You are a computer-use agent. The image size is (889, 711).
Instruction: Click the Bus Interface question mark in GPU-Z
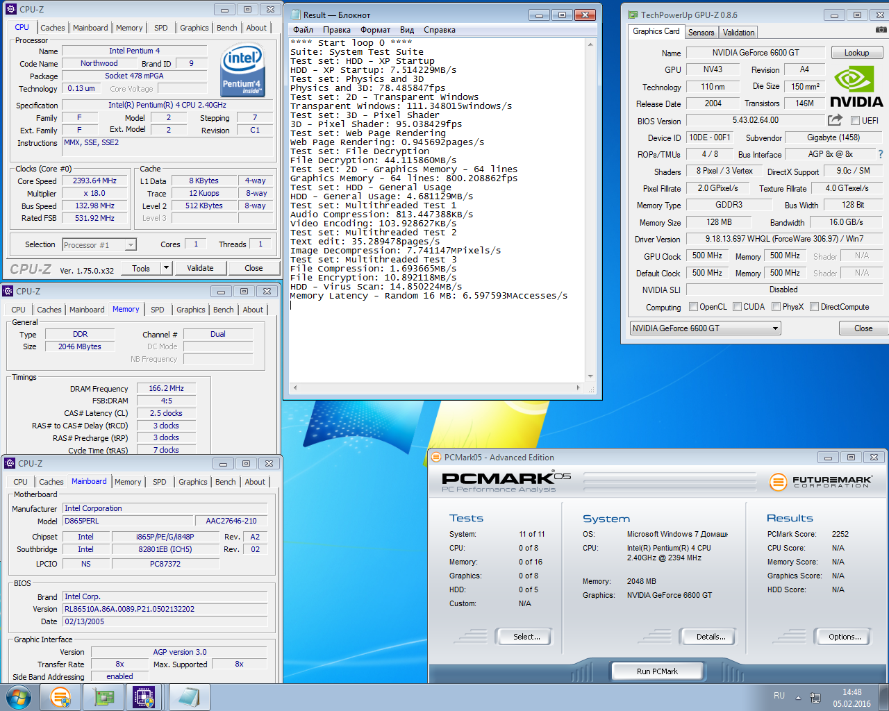(x=881, y=154)
